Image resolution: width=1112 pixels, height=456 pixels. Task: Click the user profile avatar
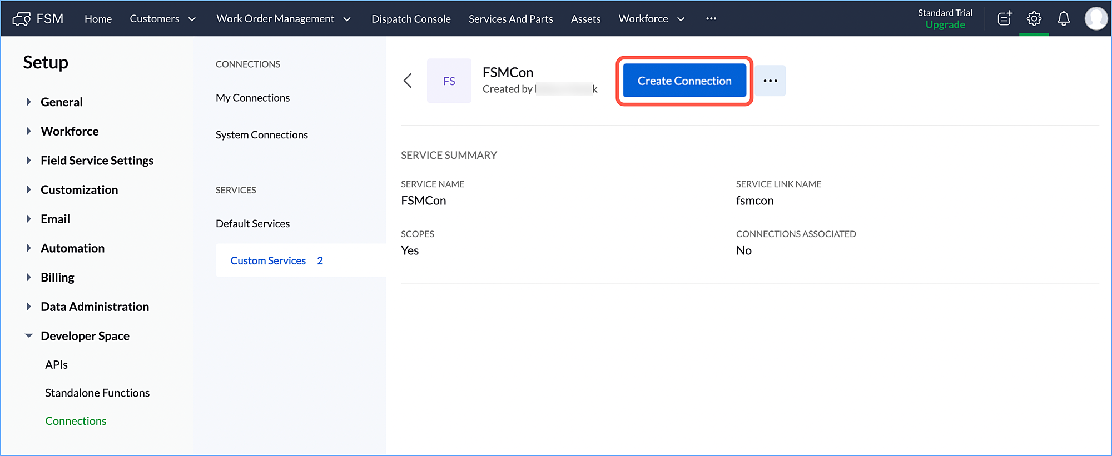pos(1095,19)
